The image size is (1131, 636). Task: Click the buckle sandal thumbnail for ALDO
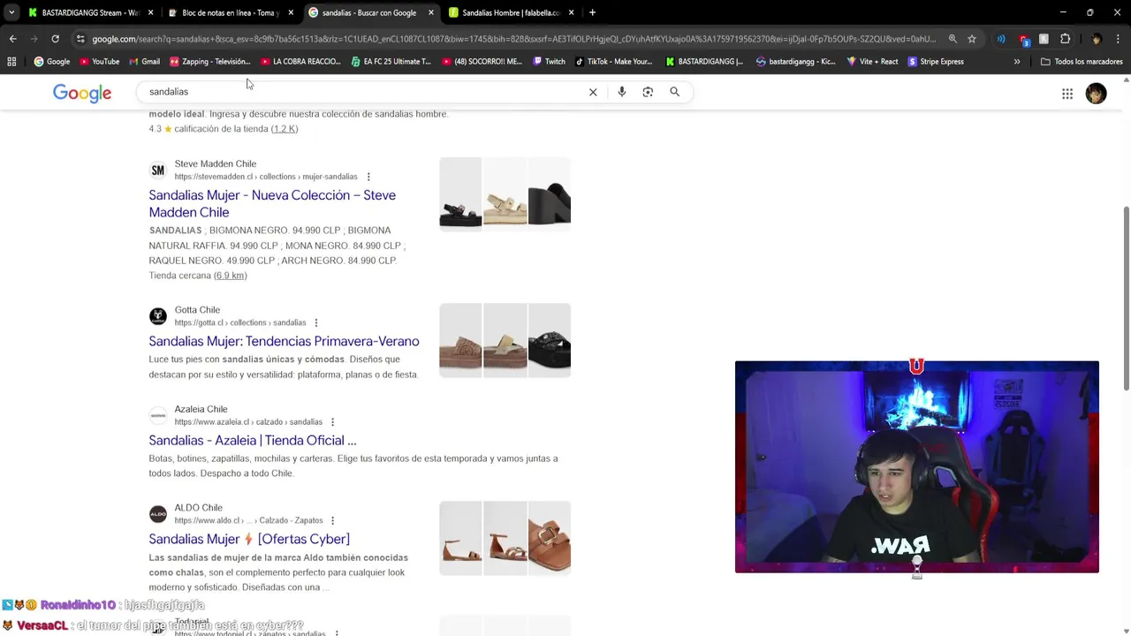(x=550, y=538)
